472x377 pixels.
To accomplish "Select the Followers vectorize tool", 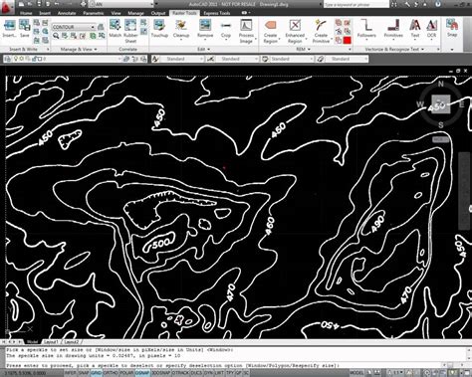I will (366, 29).
